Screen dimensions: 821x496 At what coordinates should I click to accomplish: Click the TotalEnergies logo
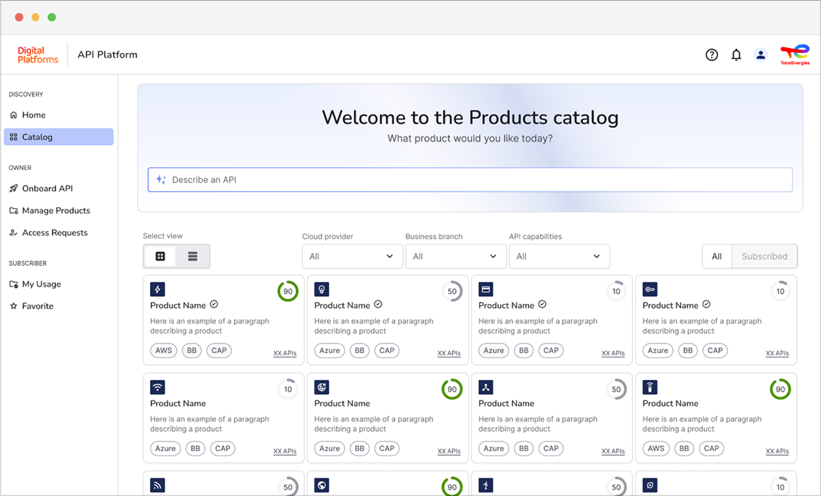tap(795, 55)
